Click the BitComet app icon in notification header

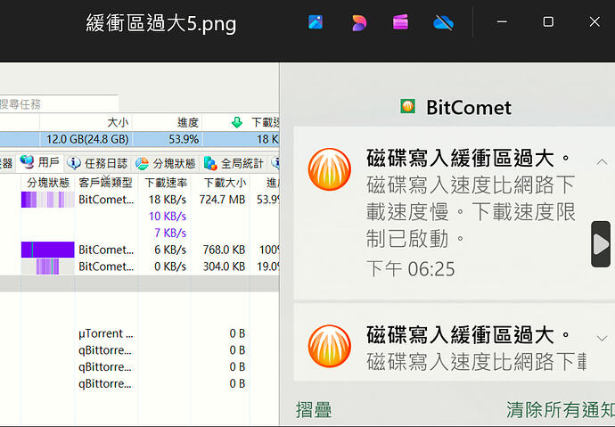pos(408,107)
